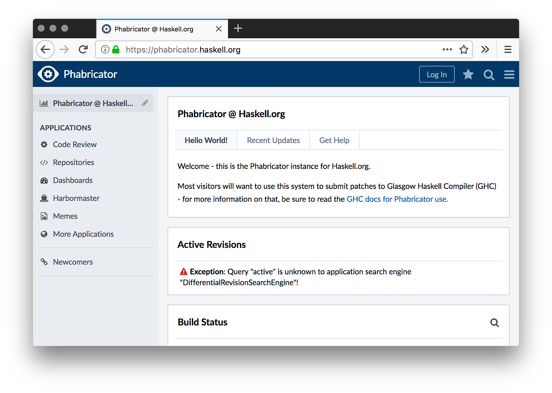The height and width of the screenshot is (393, 552).
Task: Click the APPLICATIONS sidebar section label
Action: (66, 128)
